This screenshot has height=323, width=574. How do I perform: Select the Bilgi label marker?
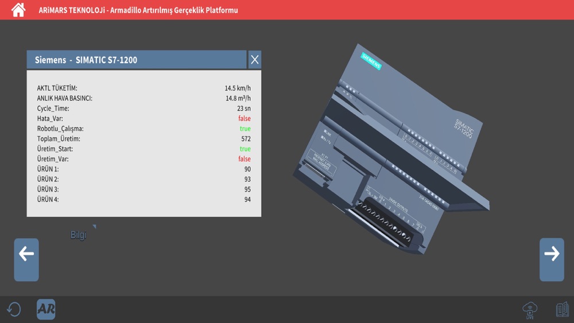point(78,235)
